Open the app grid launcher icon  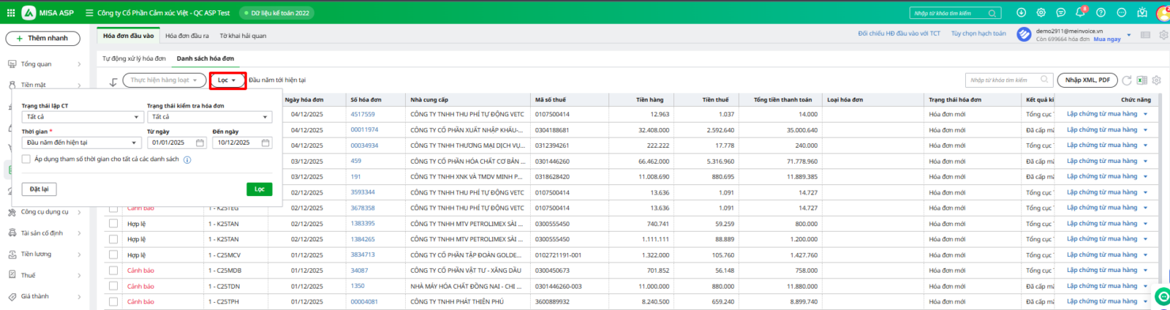point(10,12)
